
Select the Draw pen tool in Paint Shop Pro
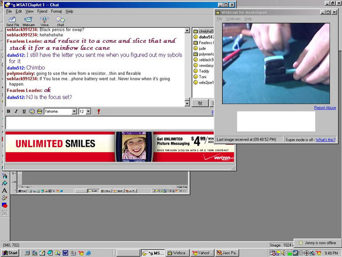click(x=4, y=198)
